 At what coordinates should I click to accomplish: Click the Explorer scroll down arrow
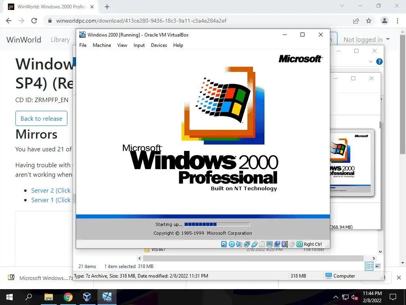[x=380, y=251]
